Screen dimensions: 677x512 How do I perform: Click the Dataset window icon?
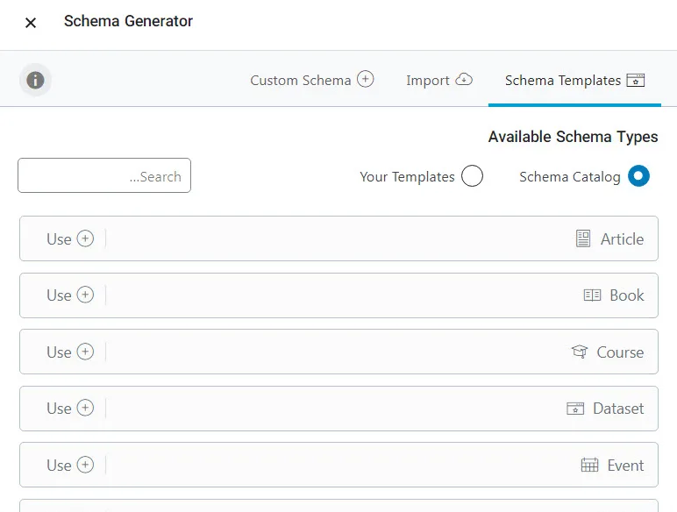click(575, 409)
